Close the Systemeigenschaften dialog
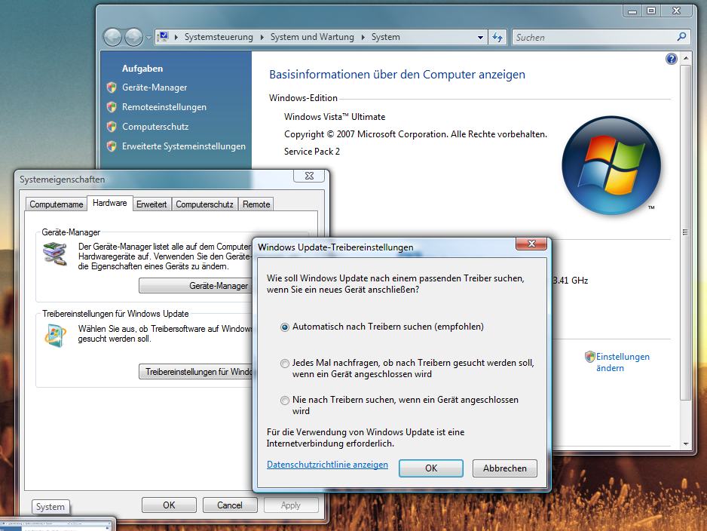Image resolution: width=707 pixels, height=531 pixels. click(309, 176)
